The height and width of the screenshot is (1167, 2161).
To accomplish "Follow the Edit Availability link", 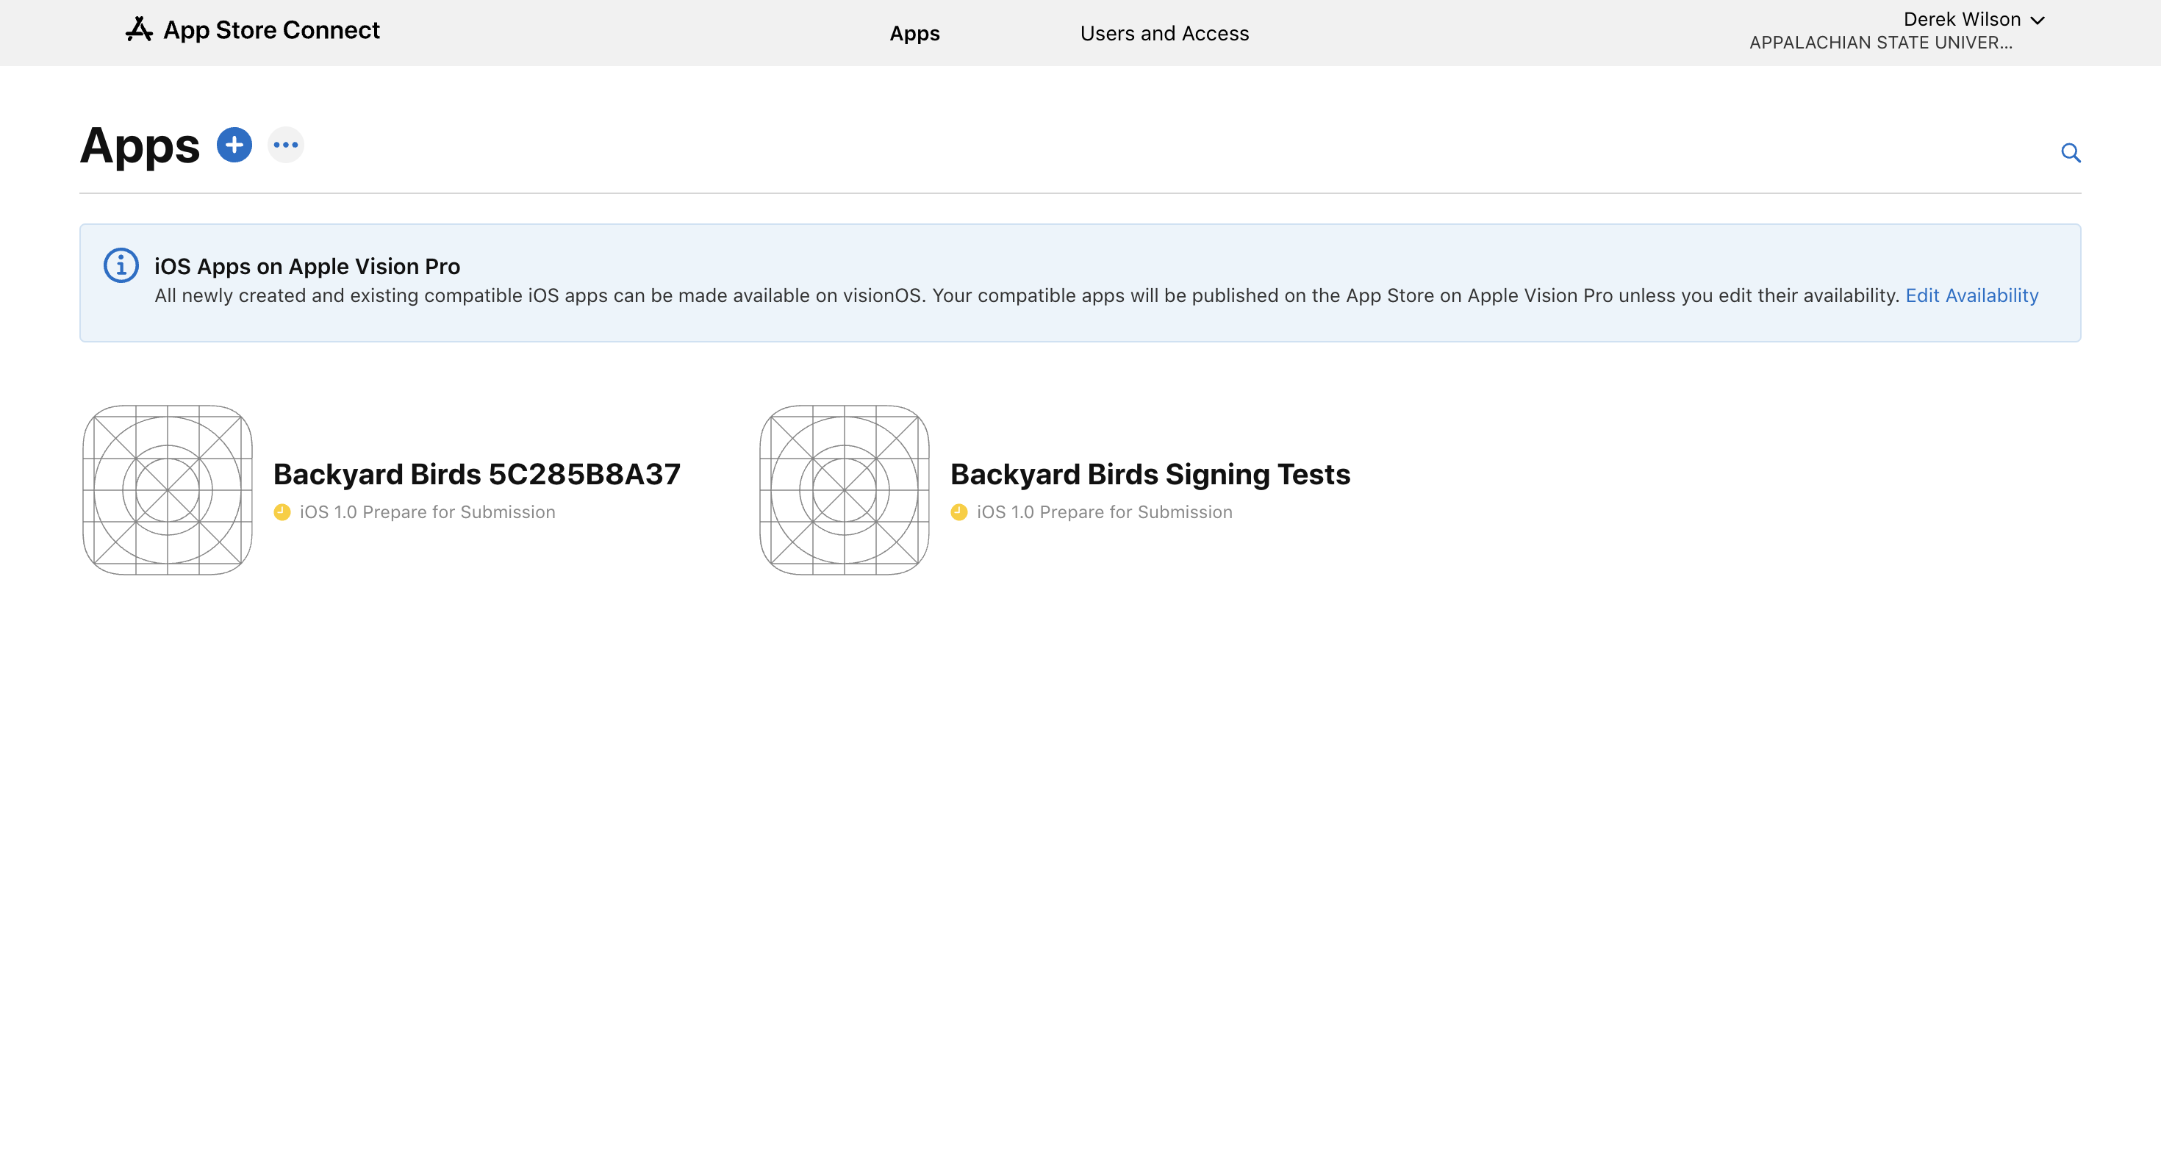I will pos(1971,295).
